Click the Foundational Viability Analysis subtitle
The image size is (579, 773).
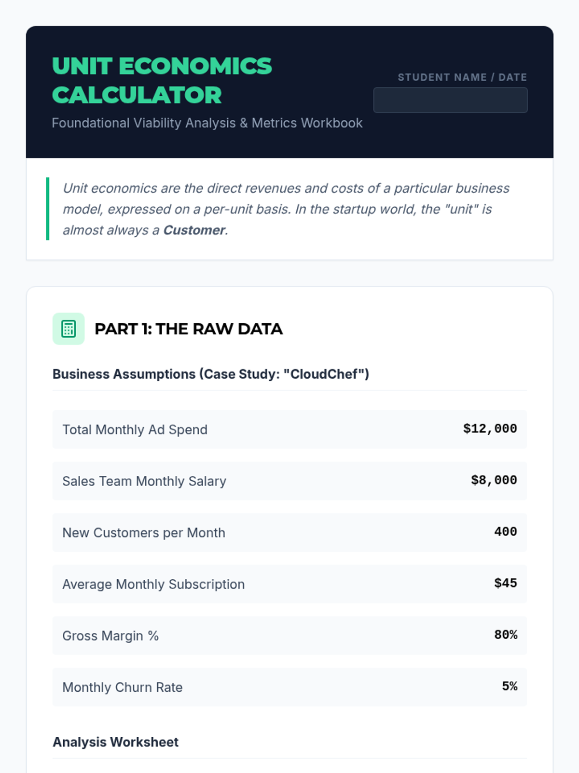pyautogui.click(x=207, y=123)
